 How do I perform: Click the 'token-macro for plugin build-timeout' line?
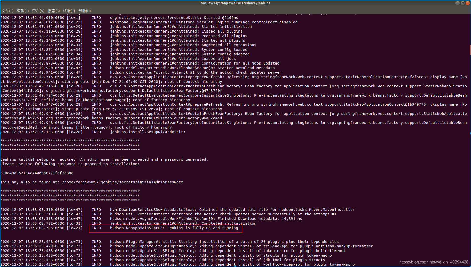click(x=173, y=251)
